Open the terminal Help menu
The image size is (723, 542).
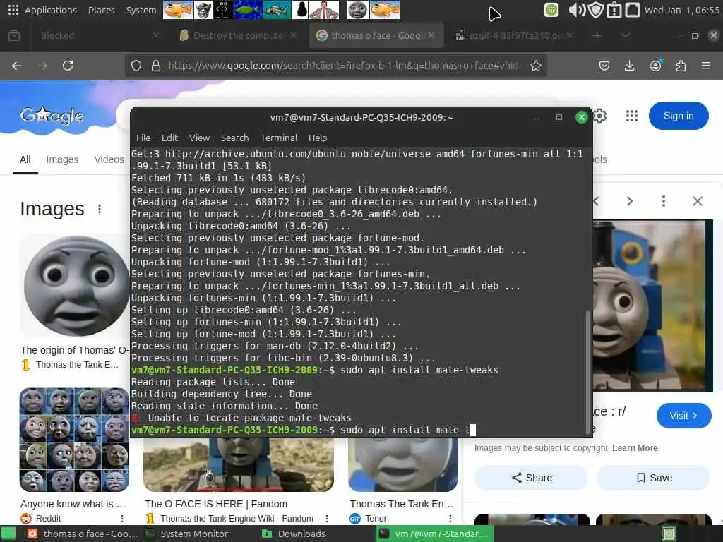(318, 138)
